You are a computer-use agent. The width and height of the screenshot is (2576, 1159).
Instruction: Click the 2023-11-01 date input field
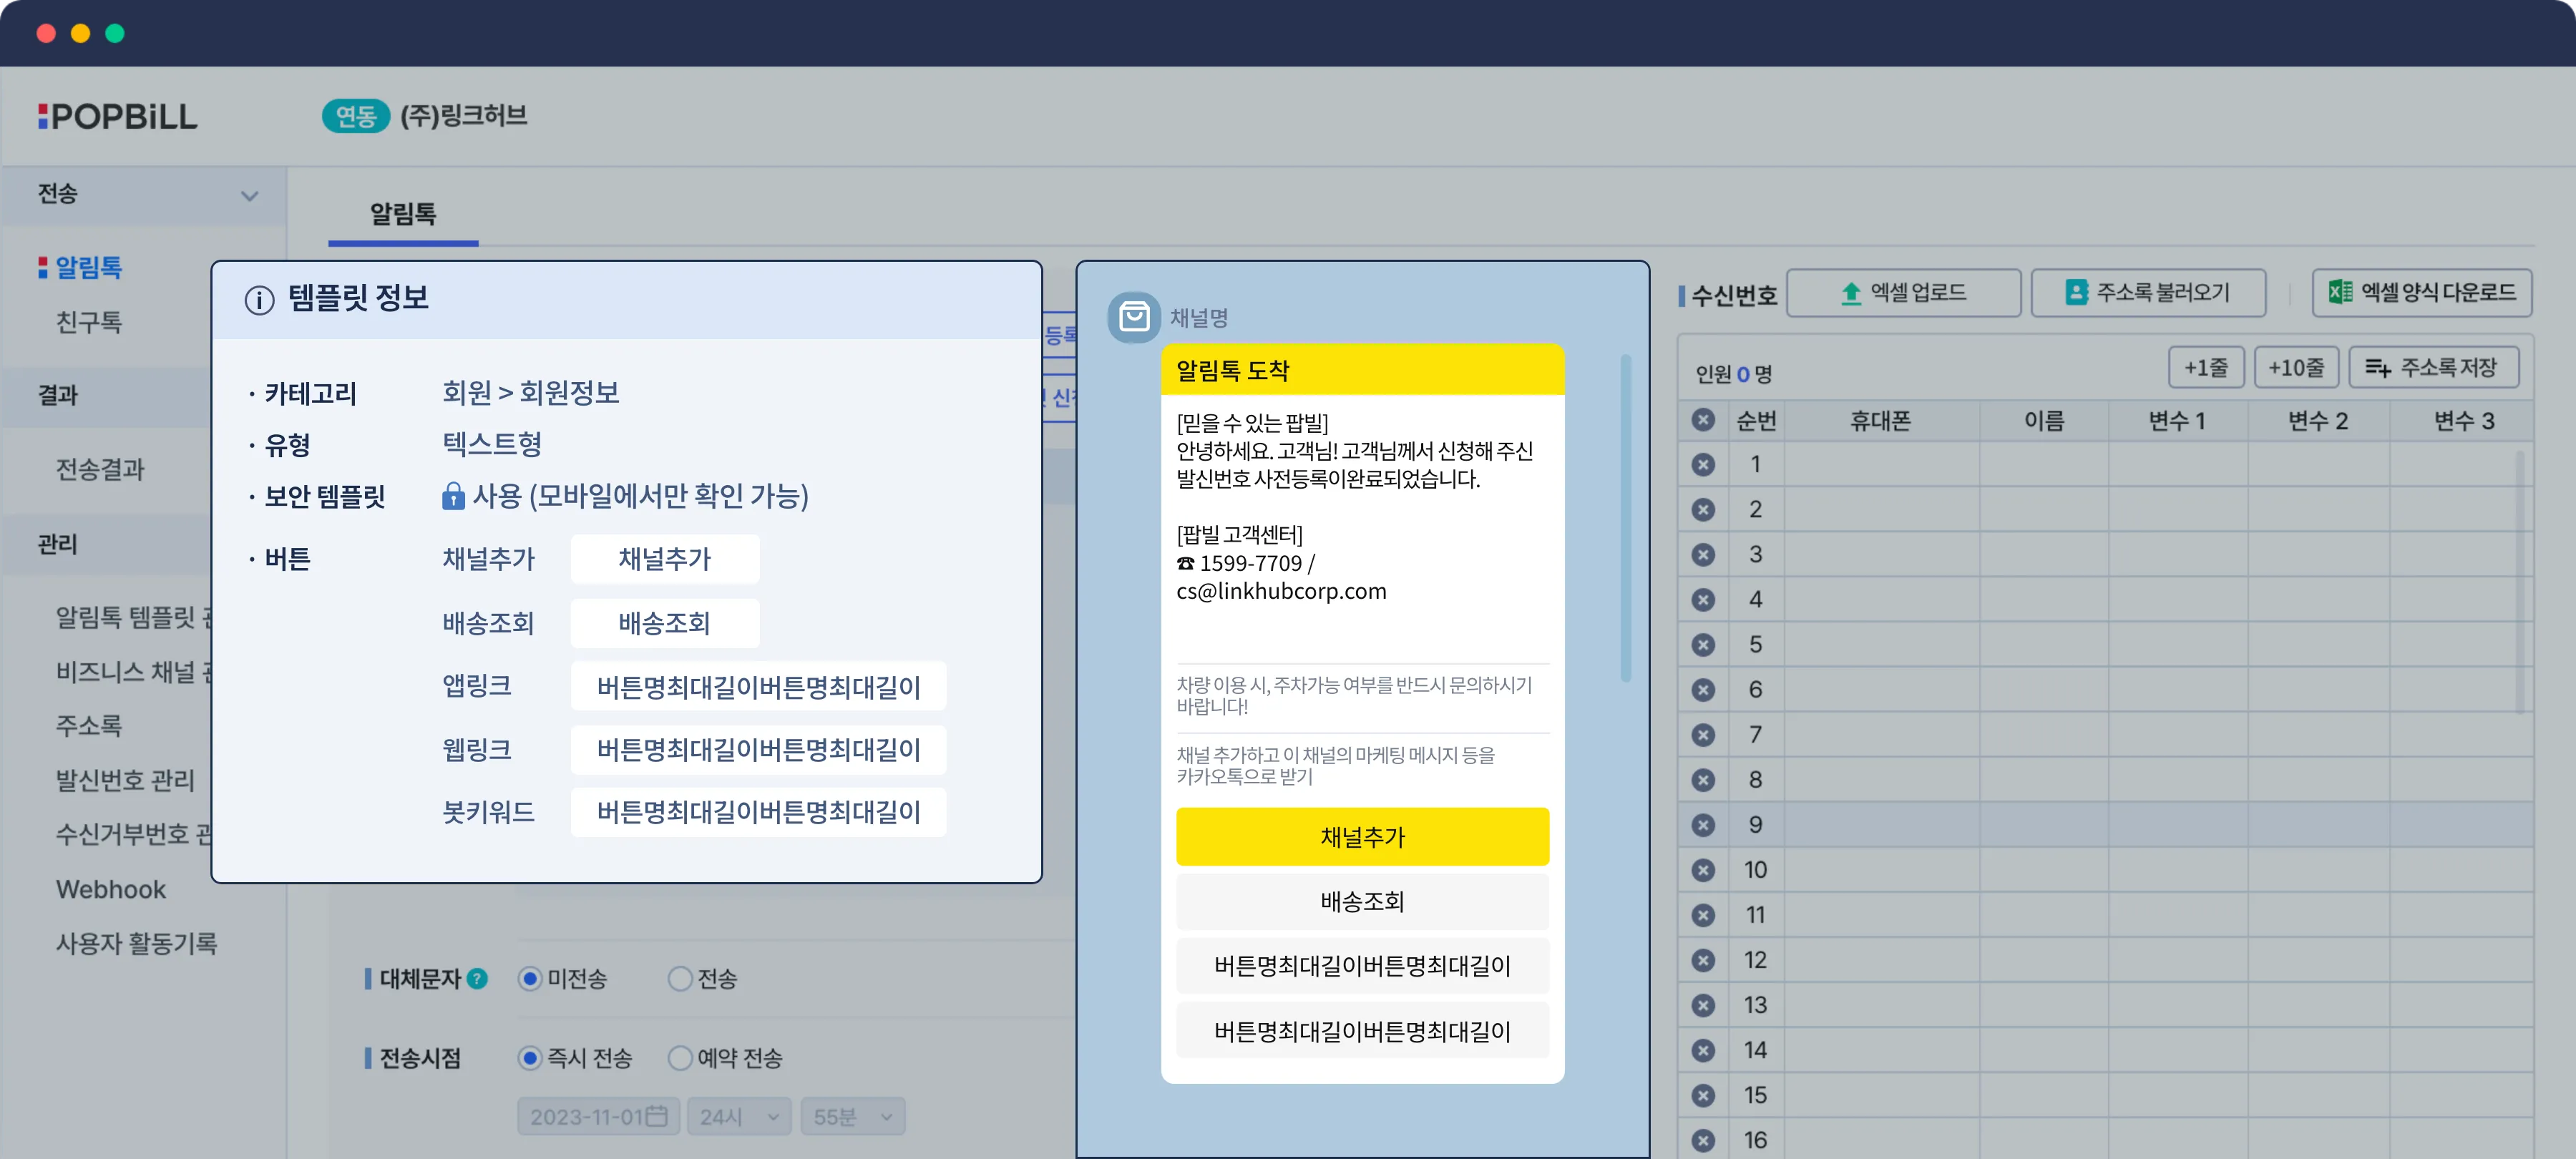pos(598,1116)
